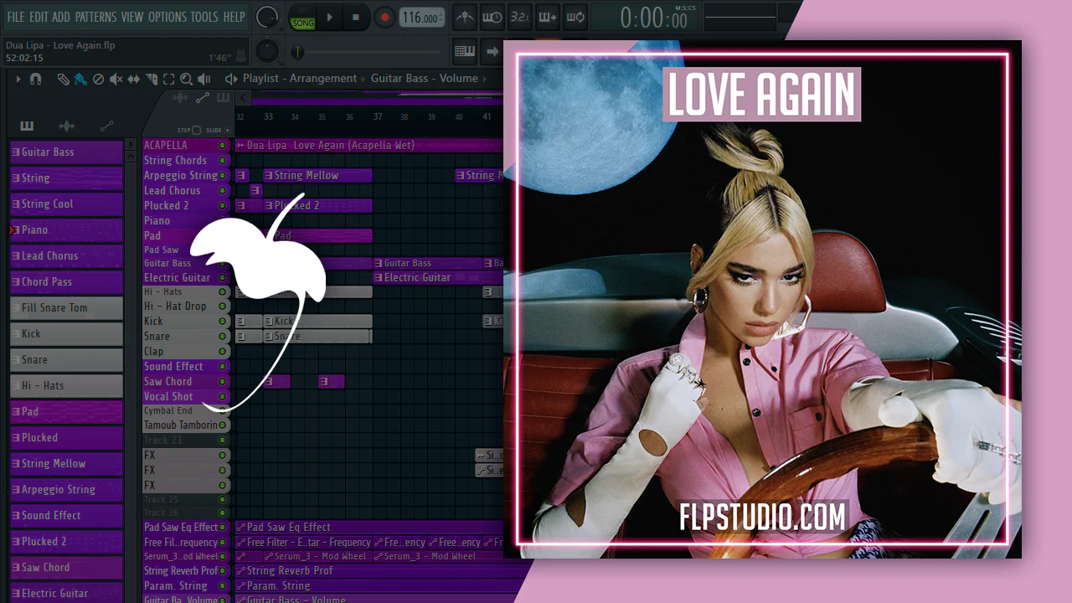Choose the Select marquee tool
This screenshot has width=1072, height=603.
pos(168,79)
